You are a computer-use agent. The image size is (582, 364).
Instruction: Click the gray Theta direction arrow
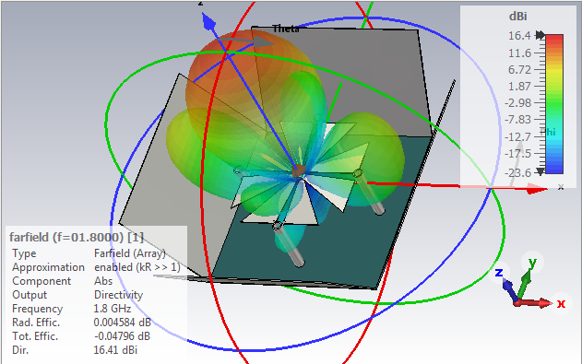[245, 41]
